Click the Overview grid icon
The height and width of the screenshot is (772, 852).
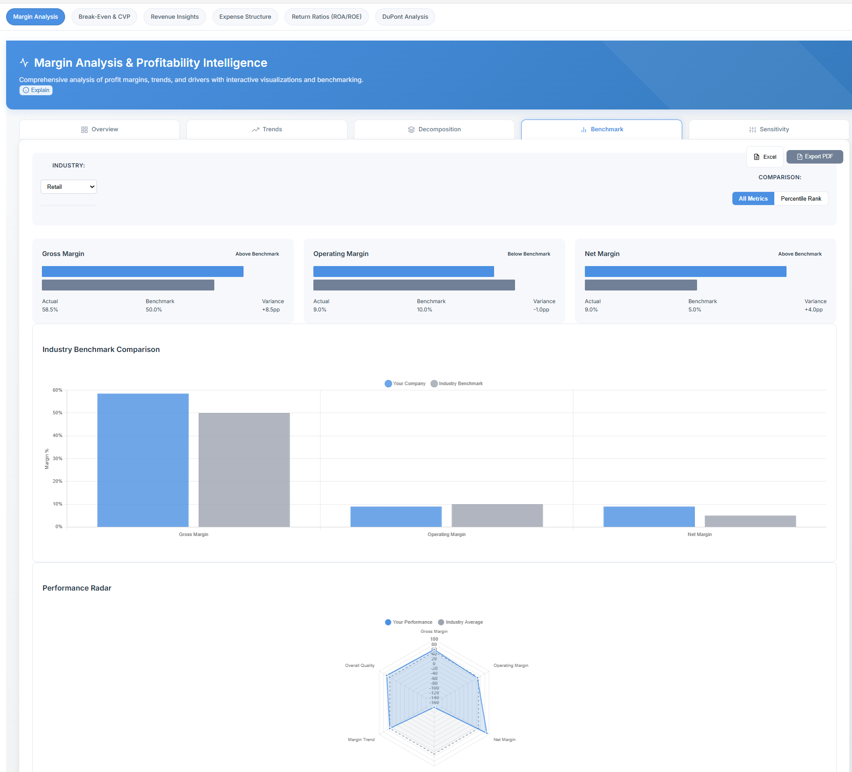tap(84, 130)
